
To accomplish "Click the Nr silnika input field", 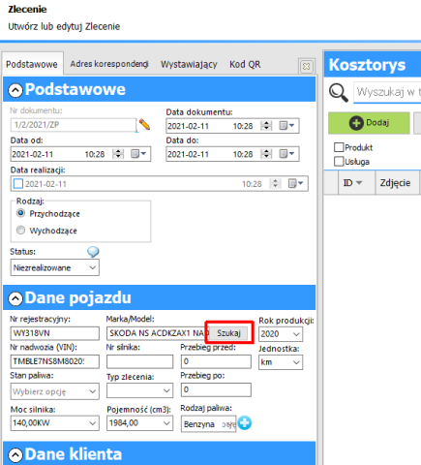I will (x=139, y=361).
